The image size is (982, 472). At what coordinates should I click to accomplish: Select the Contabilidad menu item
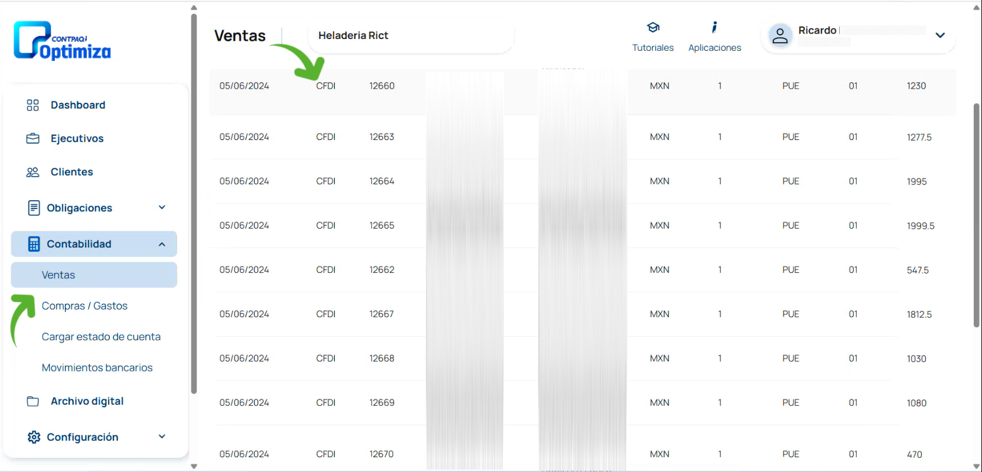pos(94,244)
